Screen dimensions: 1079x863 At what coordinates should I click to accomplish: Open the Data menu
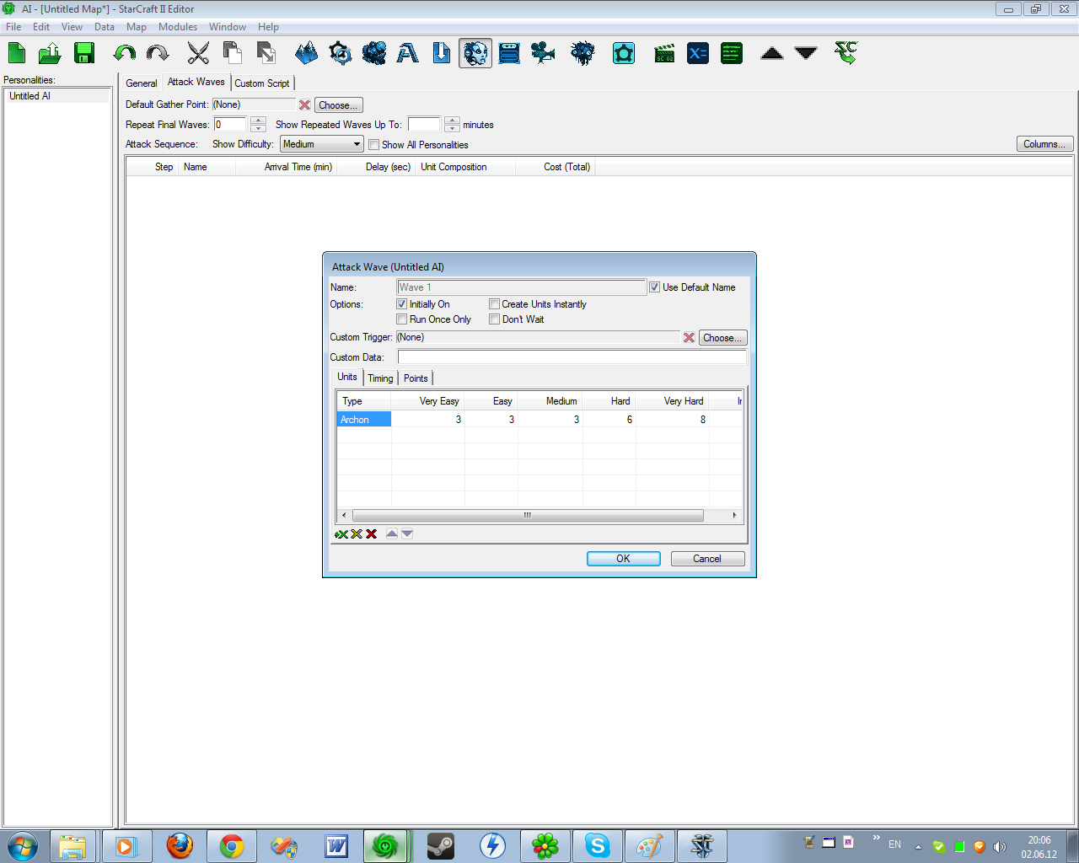tap(105, 27)
